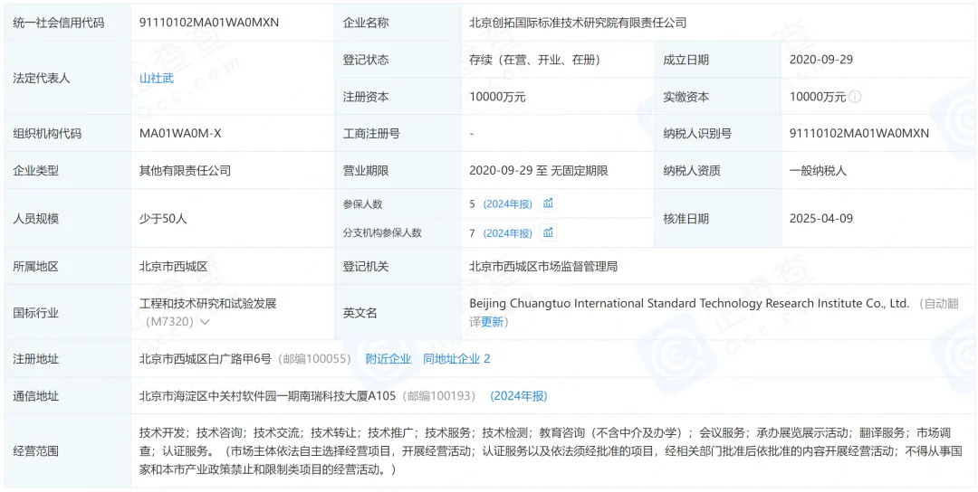Click the 工商注册号 label cell
The width and height of the screenshot is (978, 492).
pyautogui.click(x=398, y=133)
